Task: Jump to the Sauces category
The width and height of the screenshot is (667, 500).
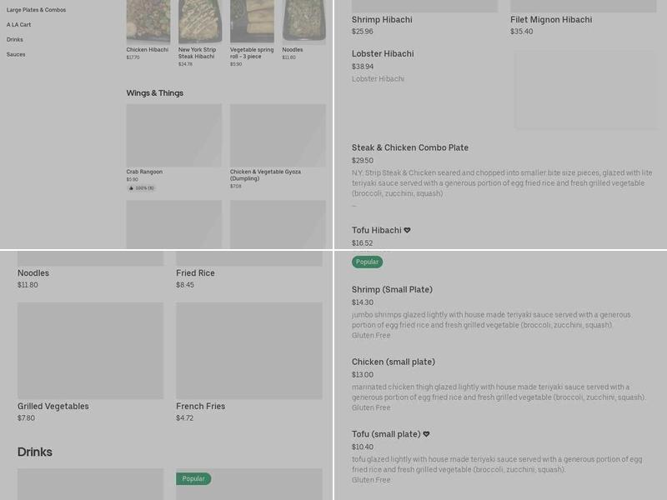Action: point(16,54)
